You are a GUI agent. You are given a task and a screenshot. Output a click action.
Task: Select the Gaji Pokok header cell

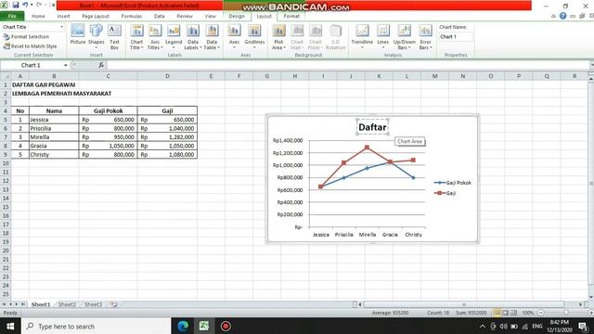108,111
